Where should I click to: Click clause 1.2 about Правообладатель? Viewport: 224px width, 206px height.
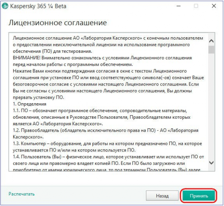pos(106,134)
